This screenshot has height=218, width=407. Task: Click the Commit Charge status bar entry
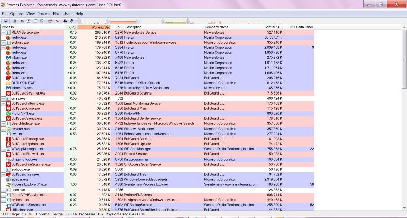55,214
